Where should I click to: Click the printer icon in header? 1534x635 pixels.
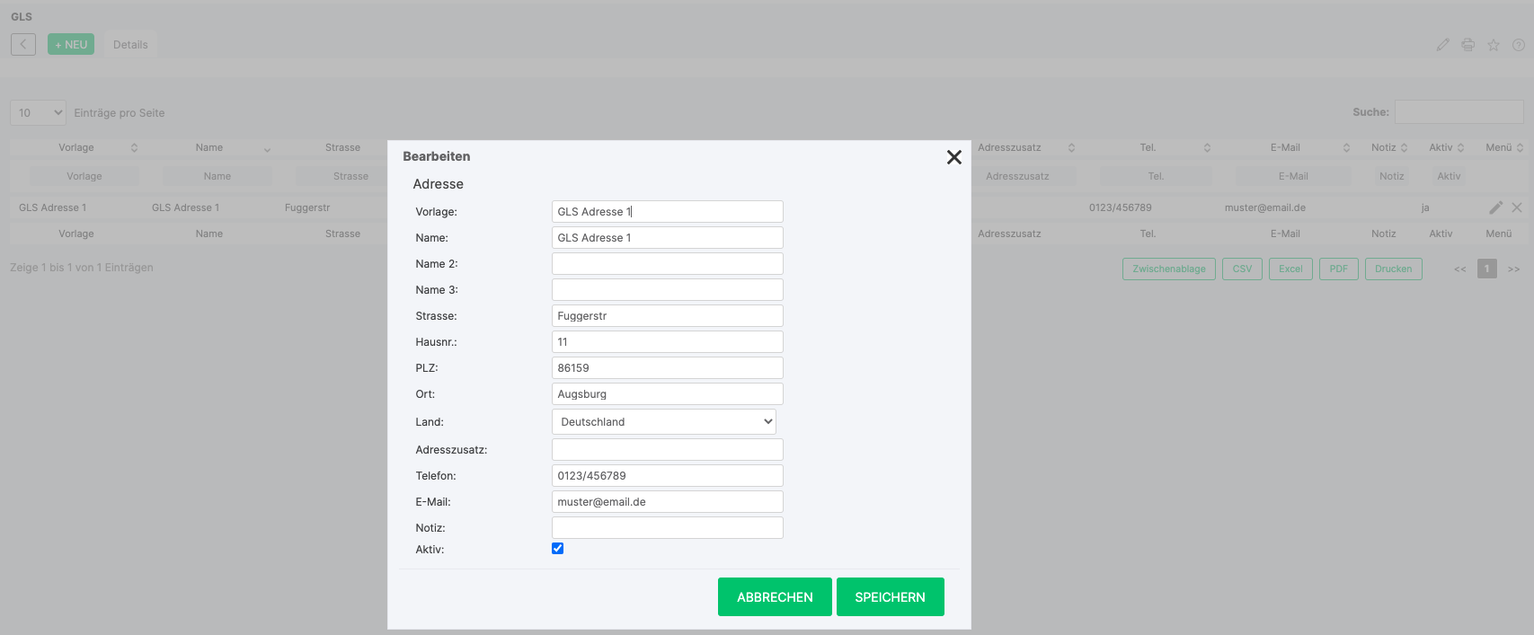pos(1467,45)
